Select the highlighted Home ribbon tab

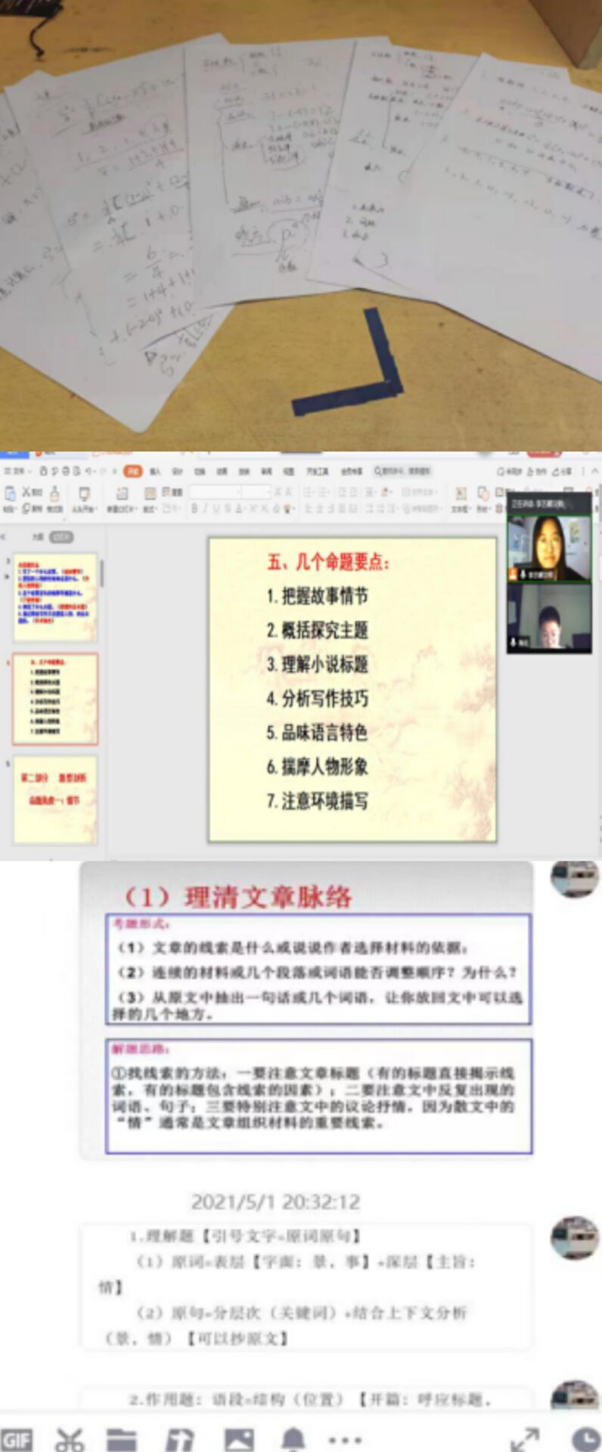click(133, 471)
